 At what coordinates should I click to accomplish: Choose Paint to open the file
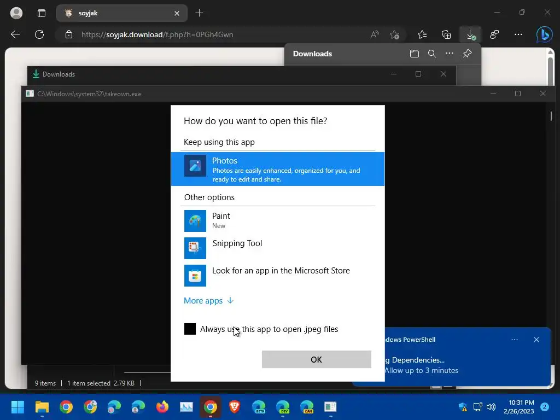pos(277,221)
